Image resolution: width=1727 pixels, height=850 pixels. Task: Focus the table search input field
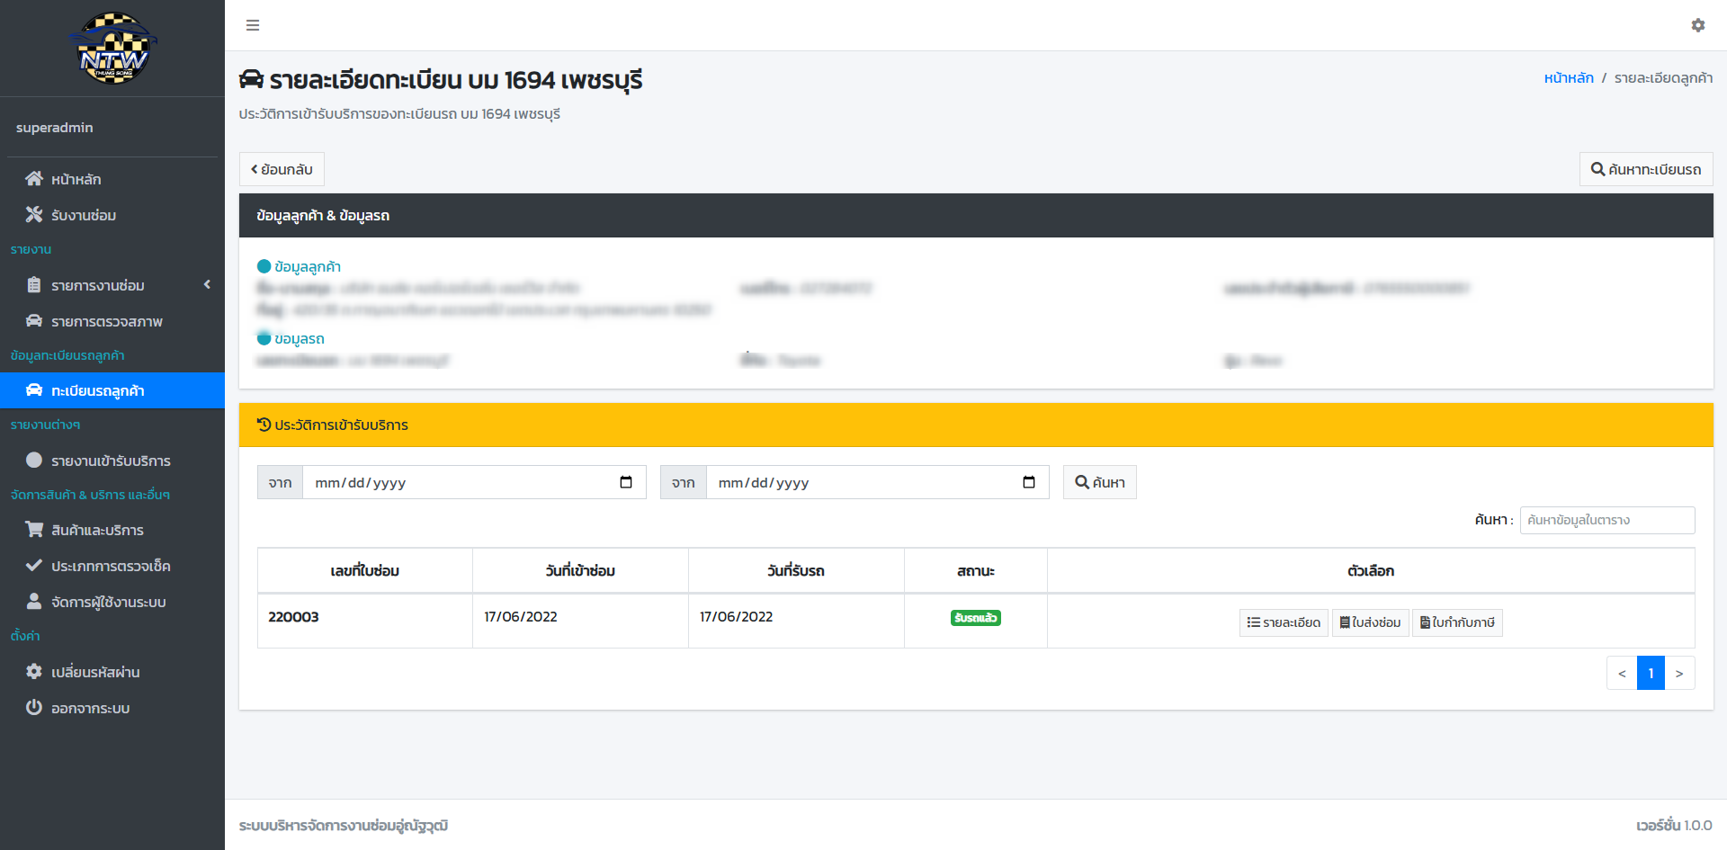1607,520
